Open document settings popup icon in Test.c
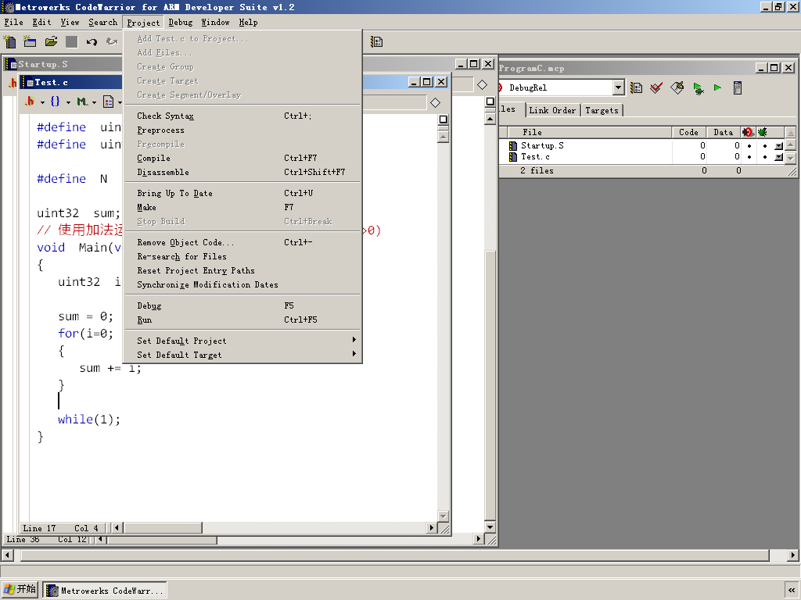The image size is (801, 600). click(x=108, y=102)
